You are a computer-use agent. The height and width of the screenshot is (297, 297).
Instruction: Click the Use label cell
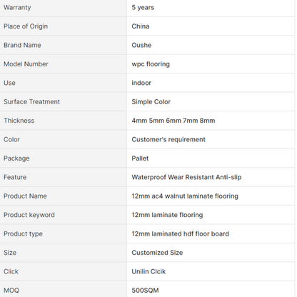coord(64,83)
